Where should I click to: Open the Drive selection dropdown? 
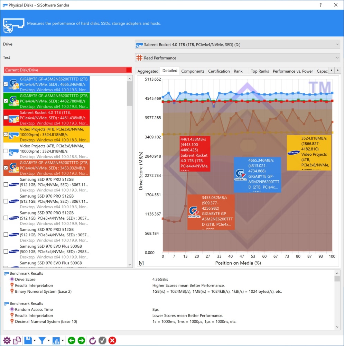click(238, 45)
